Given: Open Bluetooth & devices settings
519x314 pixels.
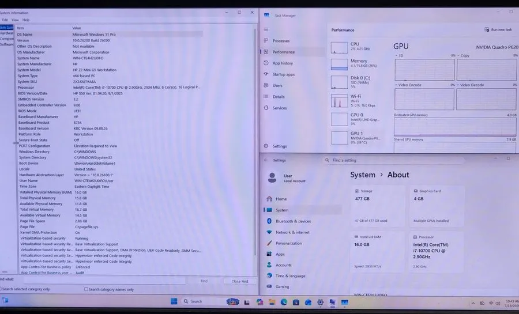Looking at the screenshot, I should point(293,221).
